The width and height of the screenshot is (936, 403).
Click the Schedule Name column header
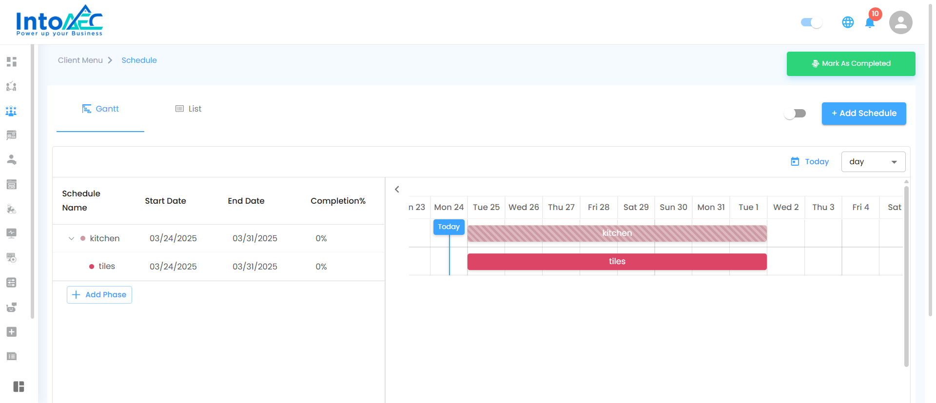coord(81,201)
